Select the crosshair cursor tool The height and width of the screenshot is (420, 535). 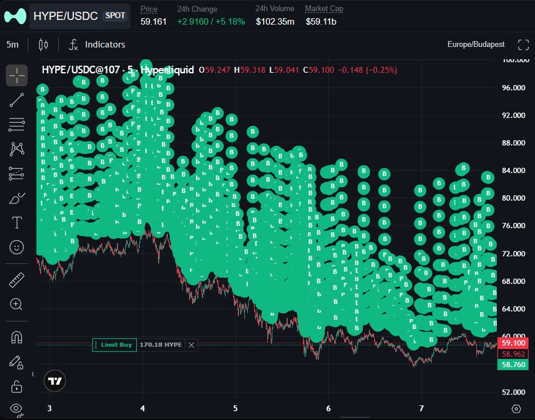[x=16, y=75]
